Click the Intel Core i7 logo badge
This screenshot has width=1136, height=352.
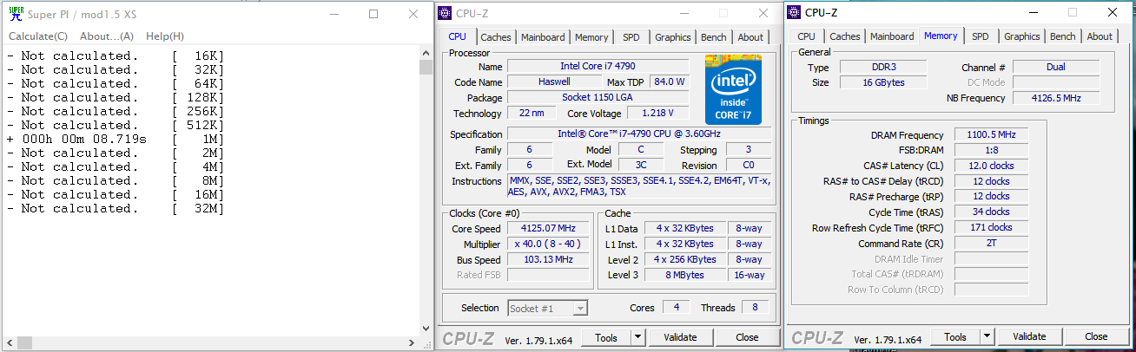click(734, 91)
